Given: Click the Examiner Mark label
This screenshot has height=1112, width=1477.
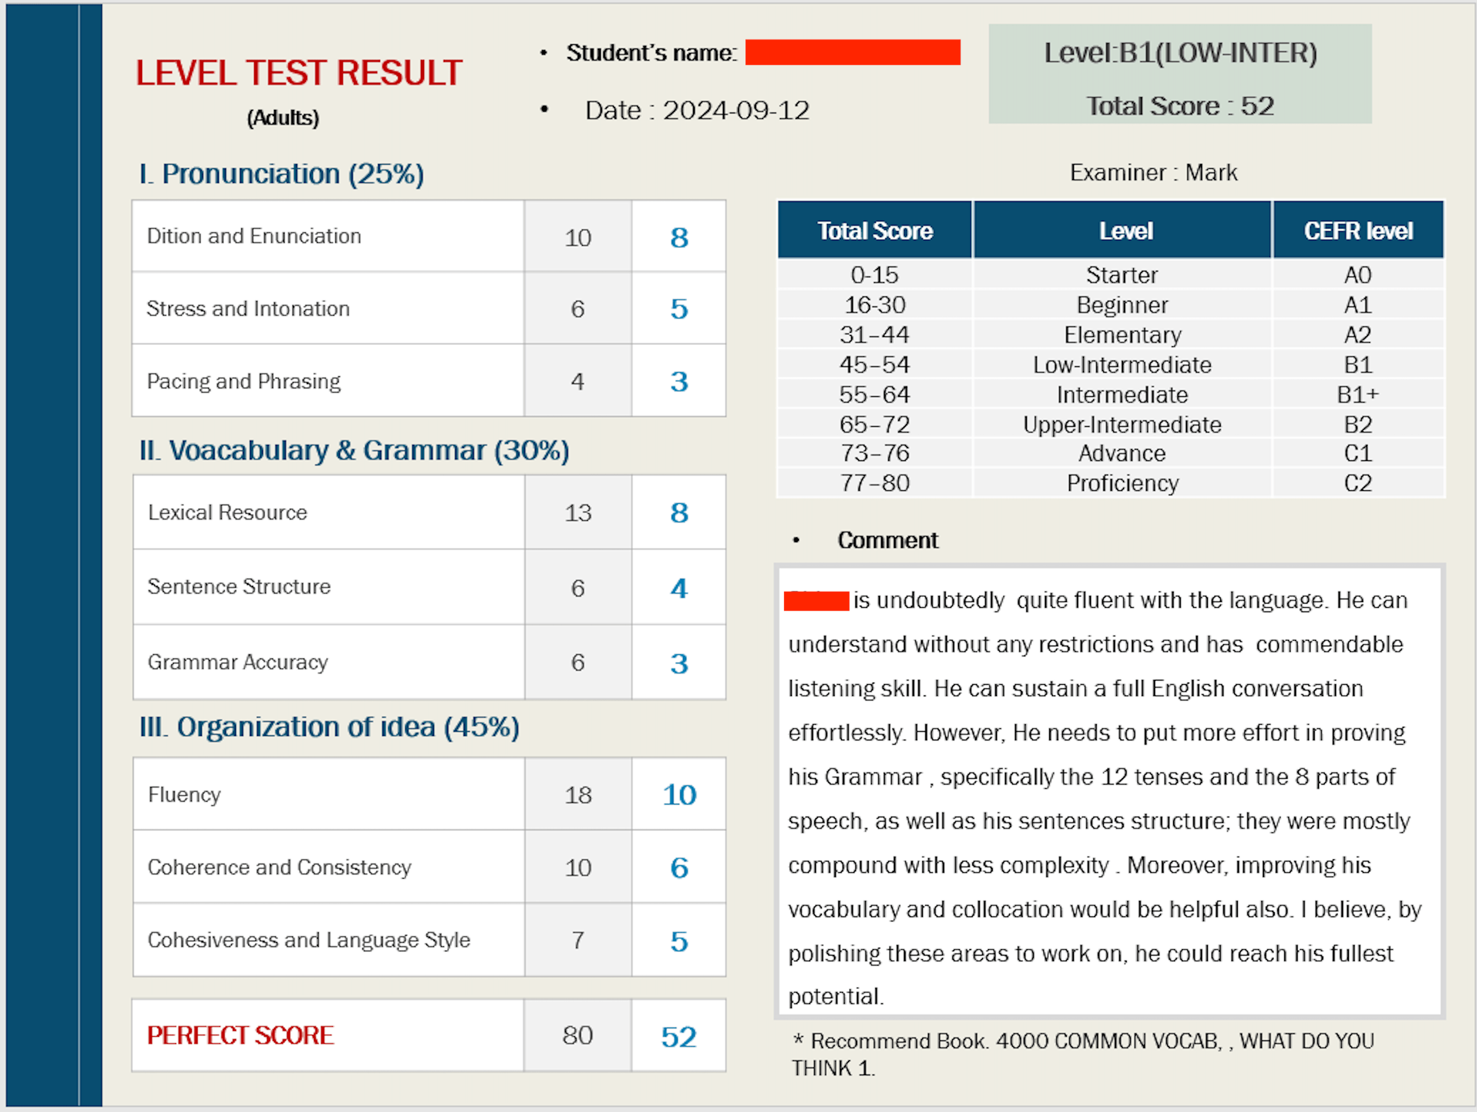Looking at the screenshot, I should (1153, 173).
